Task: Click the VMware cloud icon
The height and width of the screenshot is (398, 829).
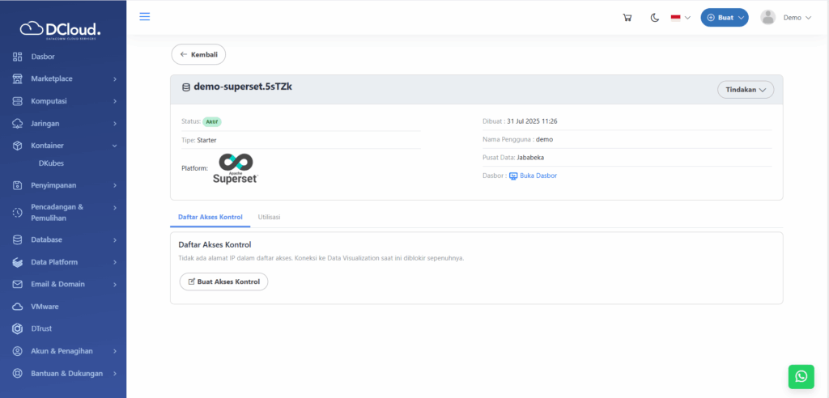Action: (x=17, y=307)
